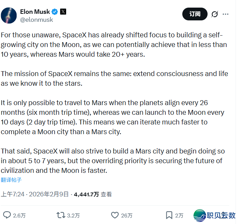Open Elon Musk's profile avatar
This screenshot has width=238, height=224.
point(9,15)
